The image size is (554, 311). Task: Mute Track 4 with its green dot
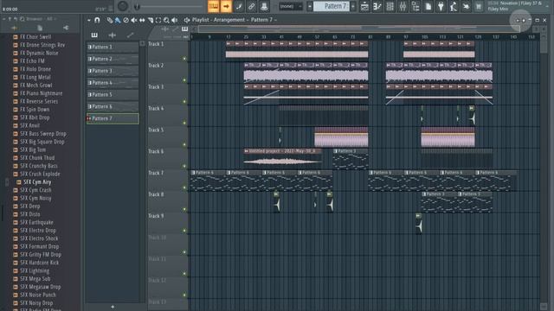point(184,124)
